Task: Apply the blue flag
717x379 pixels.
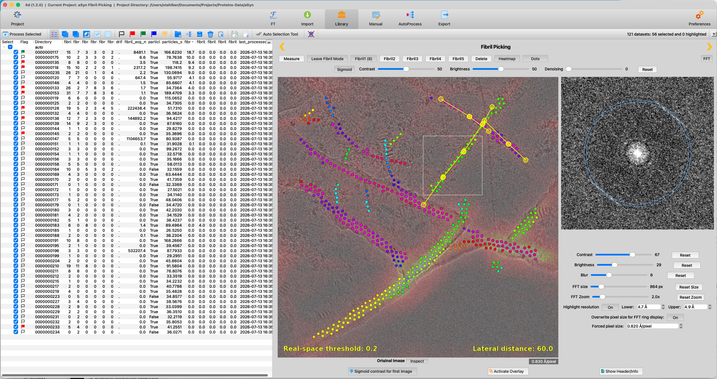Action: 154,34
